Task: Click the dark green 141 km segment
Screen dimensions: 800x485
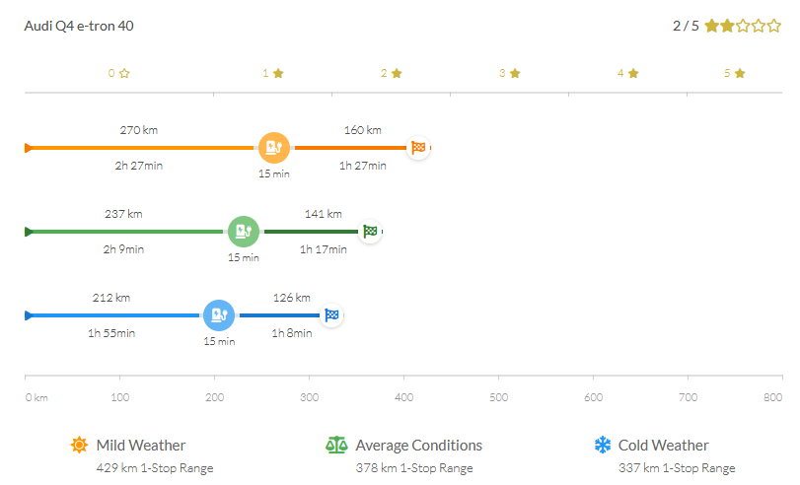Action: [311, 232]
